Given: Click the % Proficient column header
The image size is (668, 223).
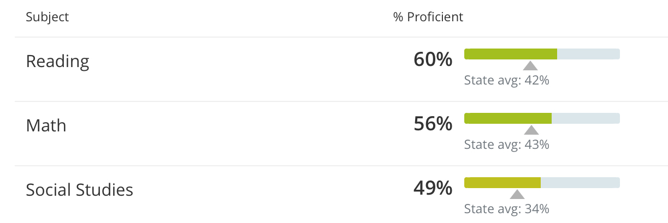Looking at the screenshot, I should (x=428, y=17).
